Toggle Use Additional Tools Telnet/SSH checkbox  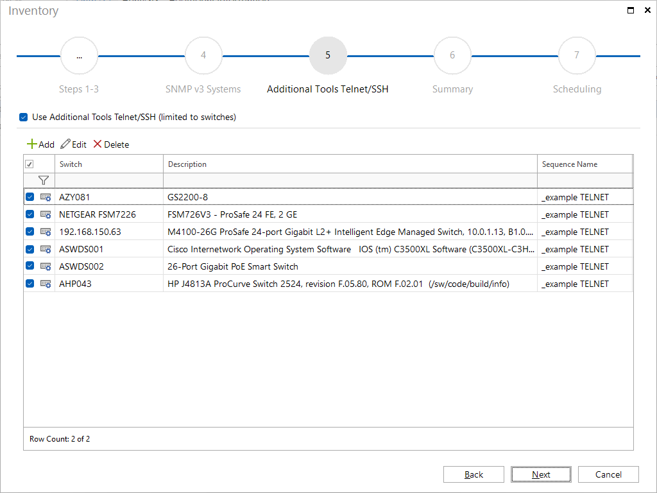pos(24,117)
